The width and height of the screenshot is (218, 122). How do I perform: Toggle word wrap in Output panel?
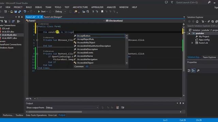pos(123,107)
